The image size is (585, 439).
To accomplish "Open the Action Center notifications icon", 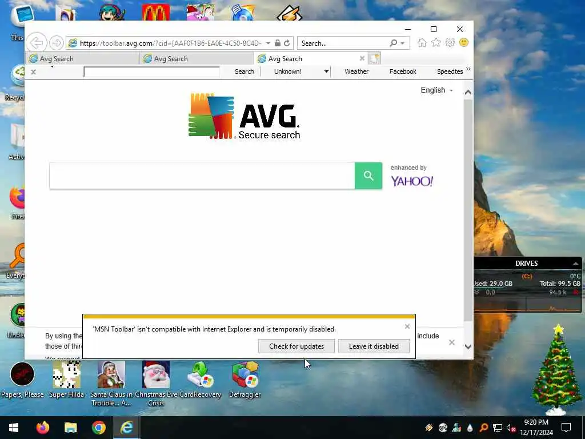I will point(566,428).
